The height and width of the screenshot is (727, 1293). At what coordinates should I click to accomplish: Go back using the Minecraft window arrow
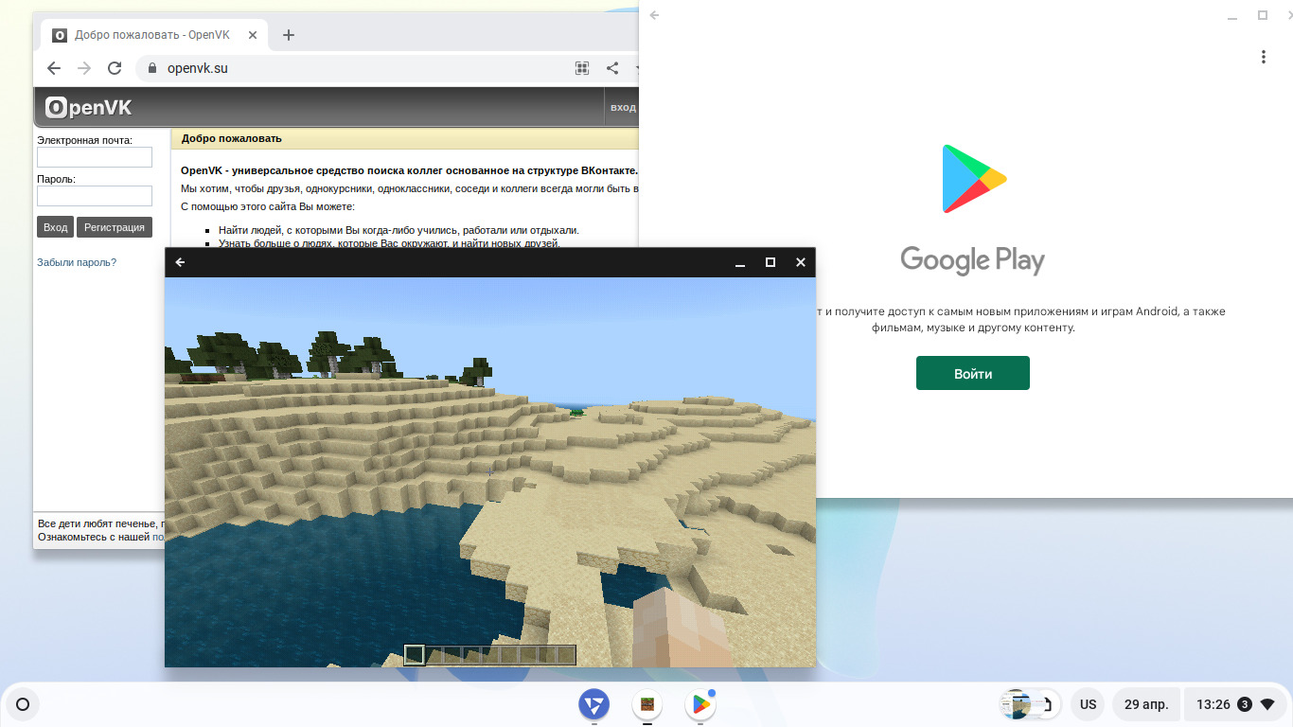pos(181,262)
